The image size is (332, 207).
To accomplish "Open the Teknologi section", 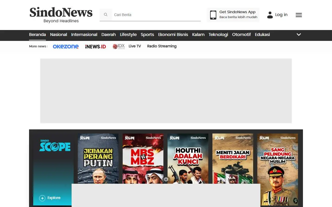I will pyautogui.click(x=218, y=34).
